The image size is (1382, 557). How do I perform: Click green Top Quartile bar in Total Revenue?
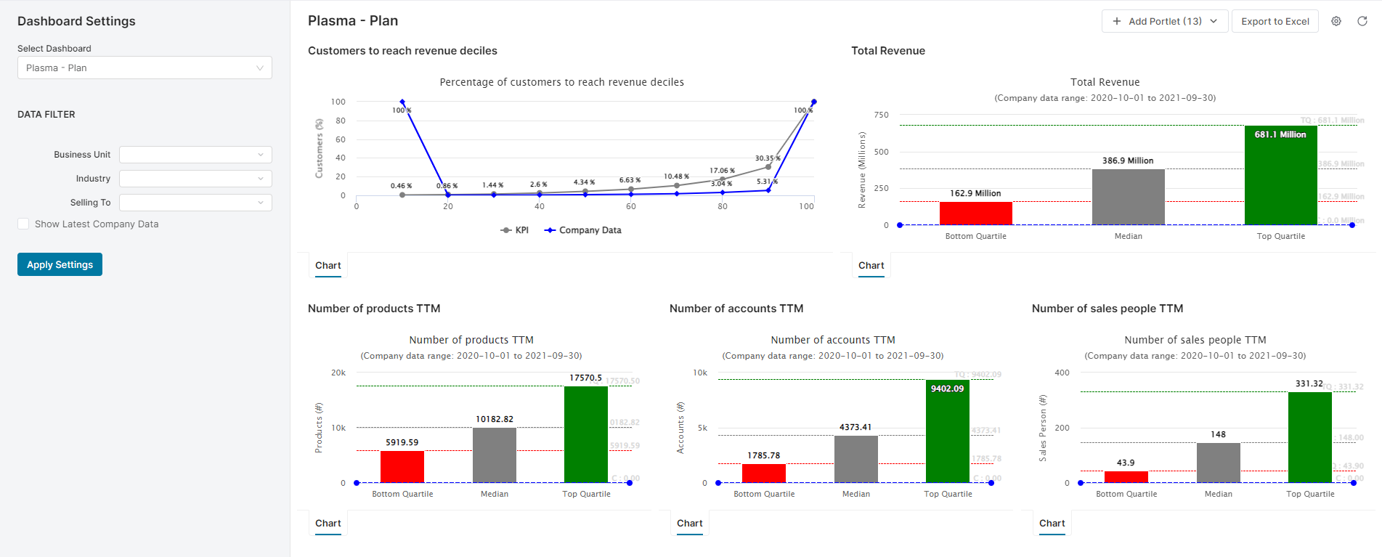click(1280, 178)
